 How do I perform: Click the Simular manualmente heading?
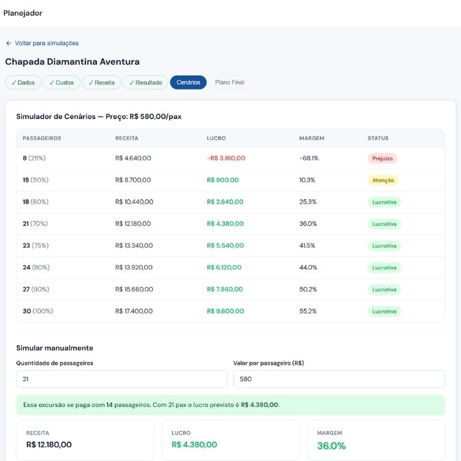tap(55, 348)
